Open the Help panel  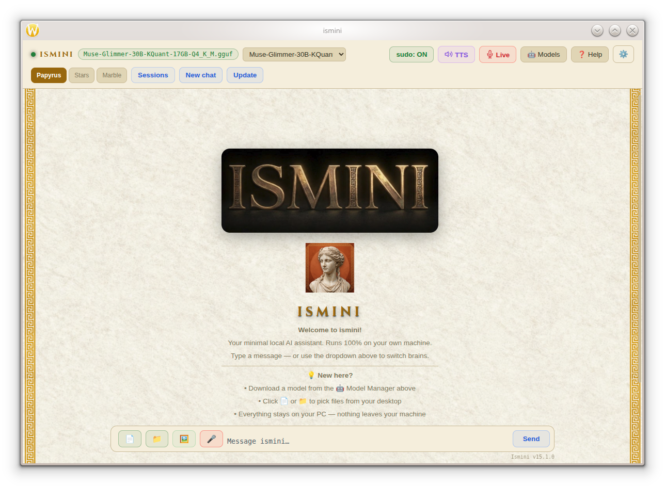pyautogui.click(x=590, y=54)
